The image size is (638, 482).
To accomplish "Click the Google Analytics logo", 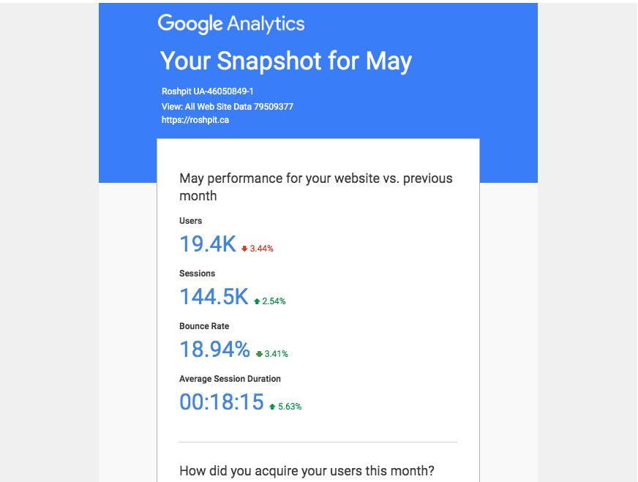I will [x=231, y=24].
